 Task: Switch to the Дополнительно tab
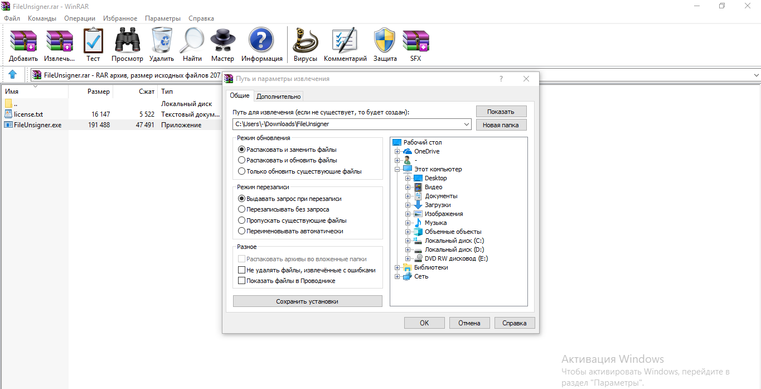(279, 97)
